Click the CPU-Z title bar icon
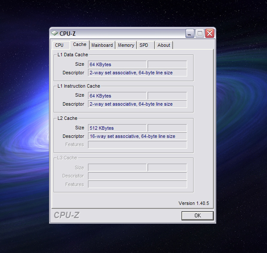This screenshot has height=253, width=267. click(55, 33)
